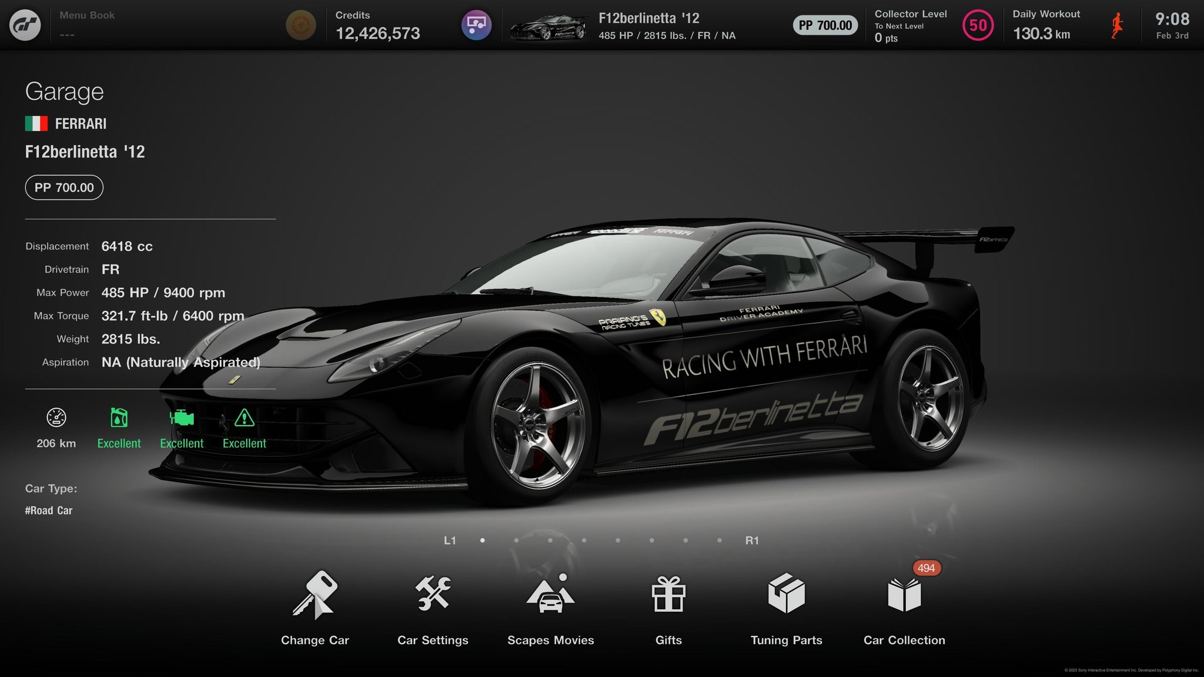The height and width of the screenshot is (677, 1204).
Task: Click the Max Torque 321.7 ft-lb value
Action: coord(173,316)
